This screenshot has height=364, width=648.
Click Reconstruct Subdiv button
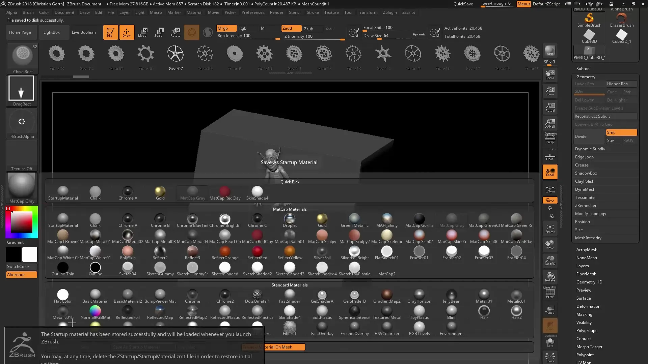click(605, 116)
